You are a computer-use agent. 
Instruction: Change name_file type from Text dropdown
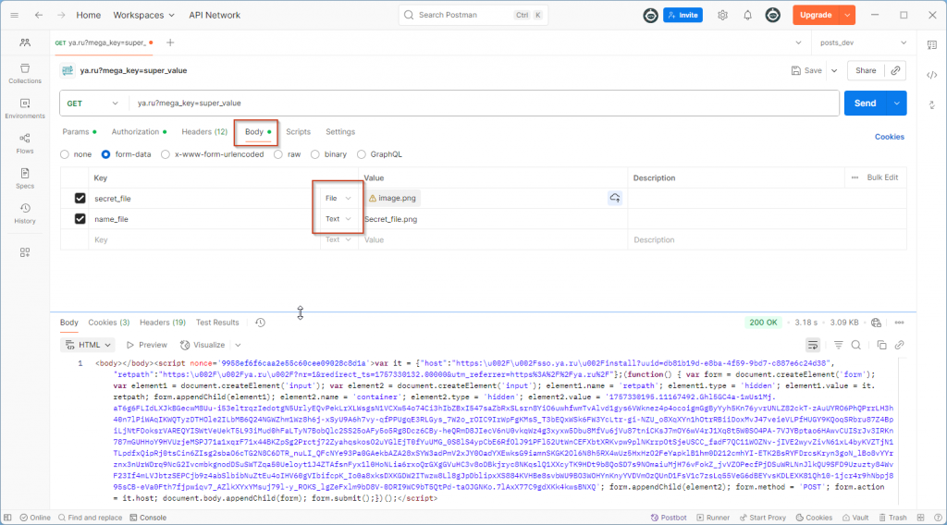tap(338, 219)
